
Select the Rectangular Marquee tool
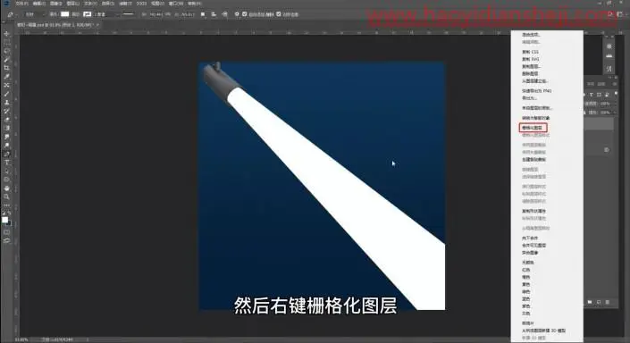coord(6,42)
